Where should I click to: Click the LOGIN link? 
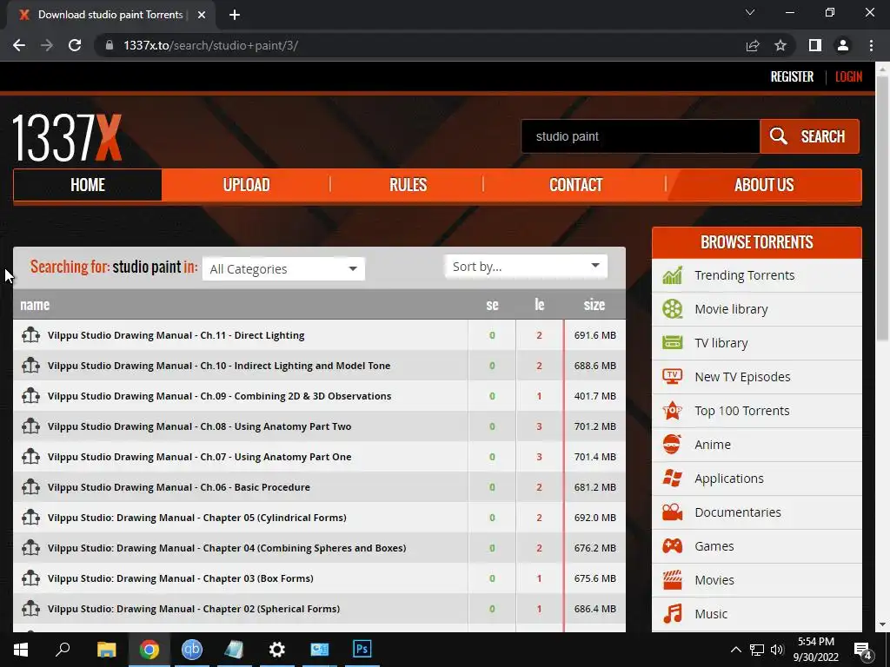tap(848, 76)
